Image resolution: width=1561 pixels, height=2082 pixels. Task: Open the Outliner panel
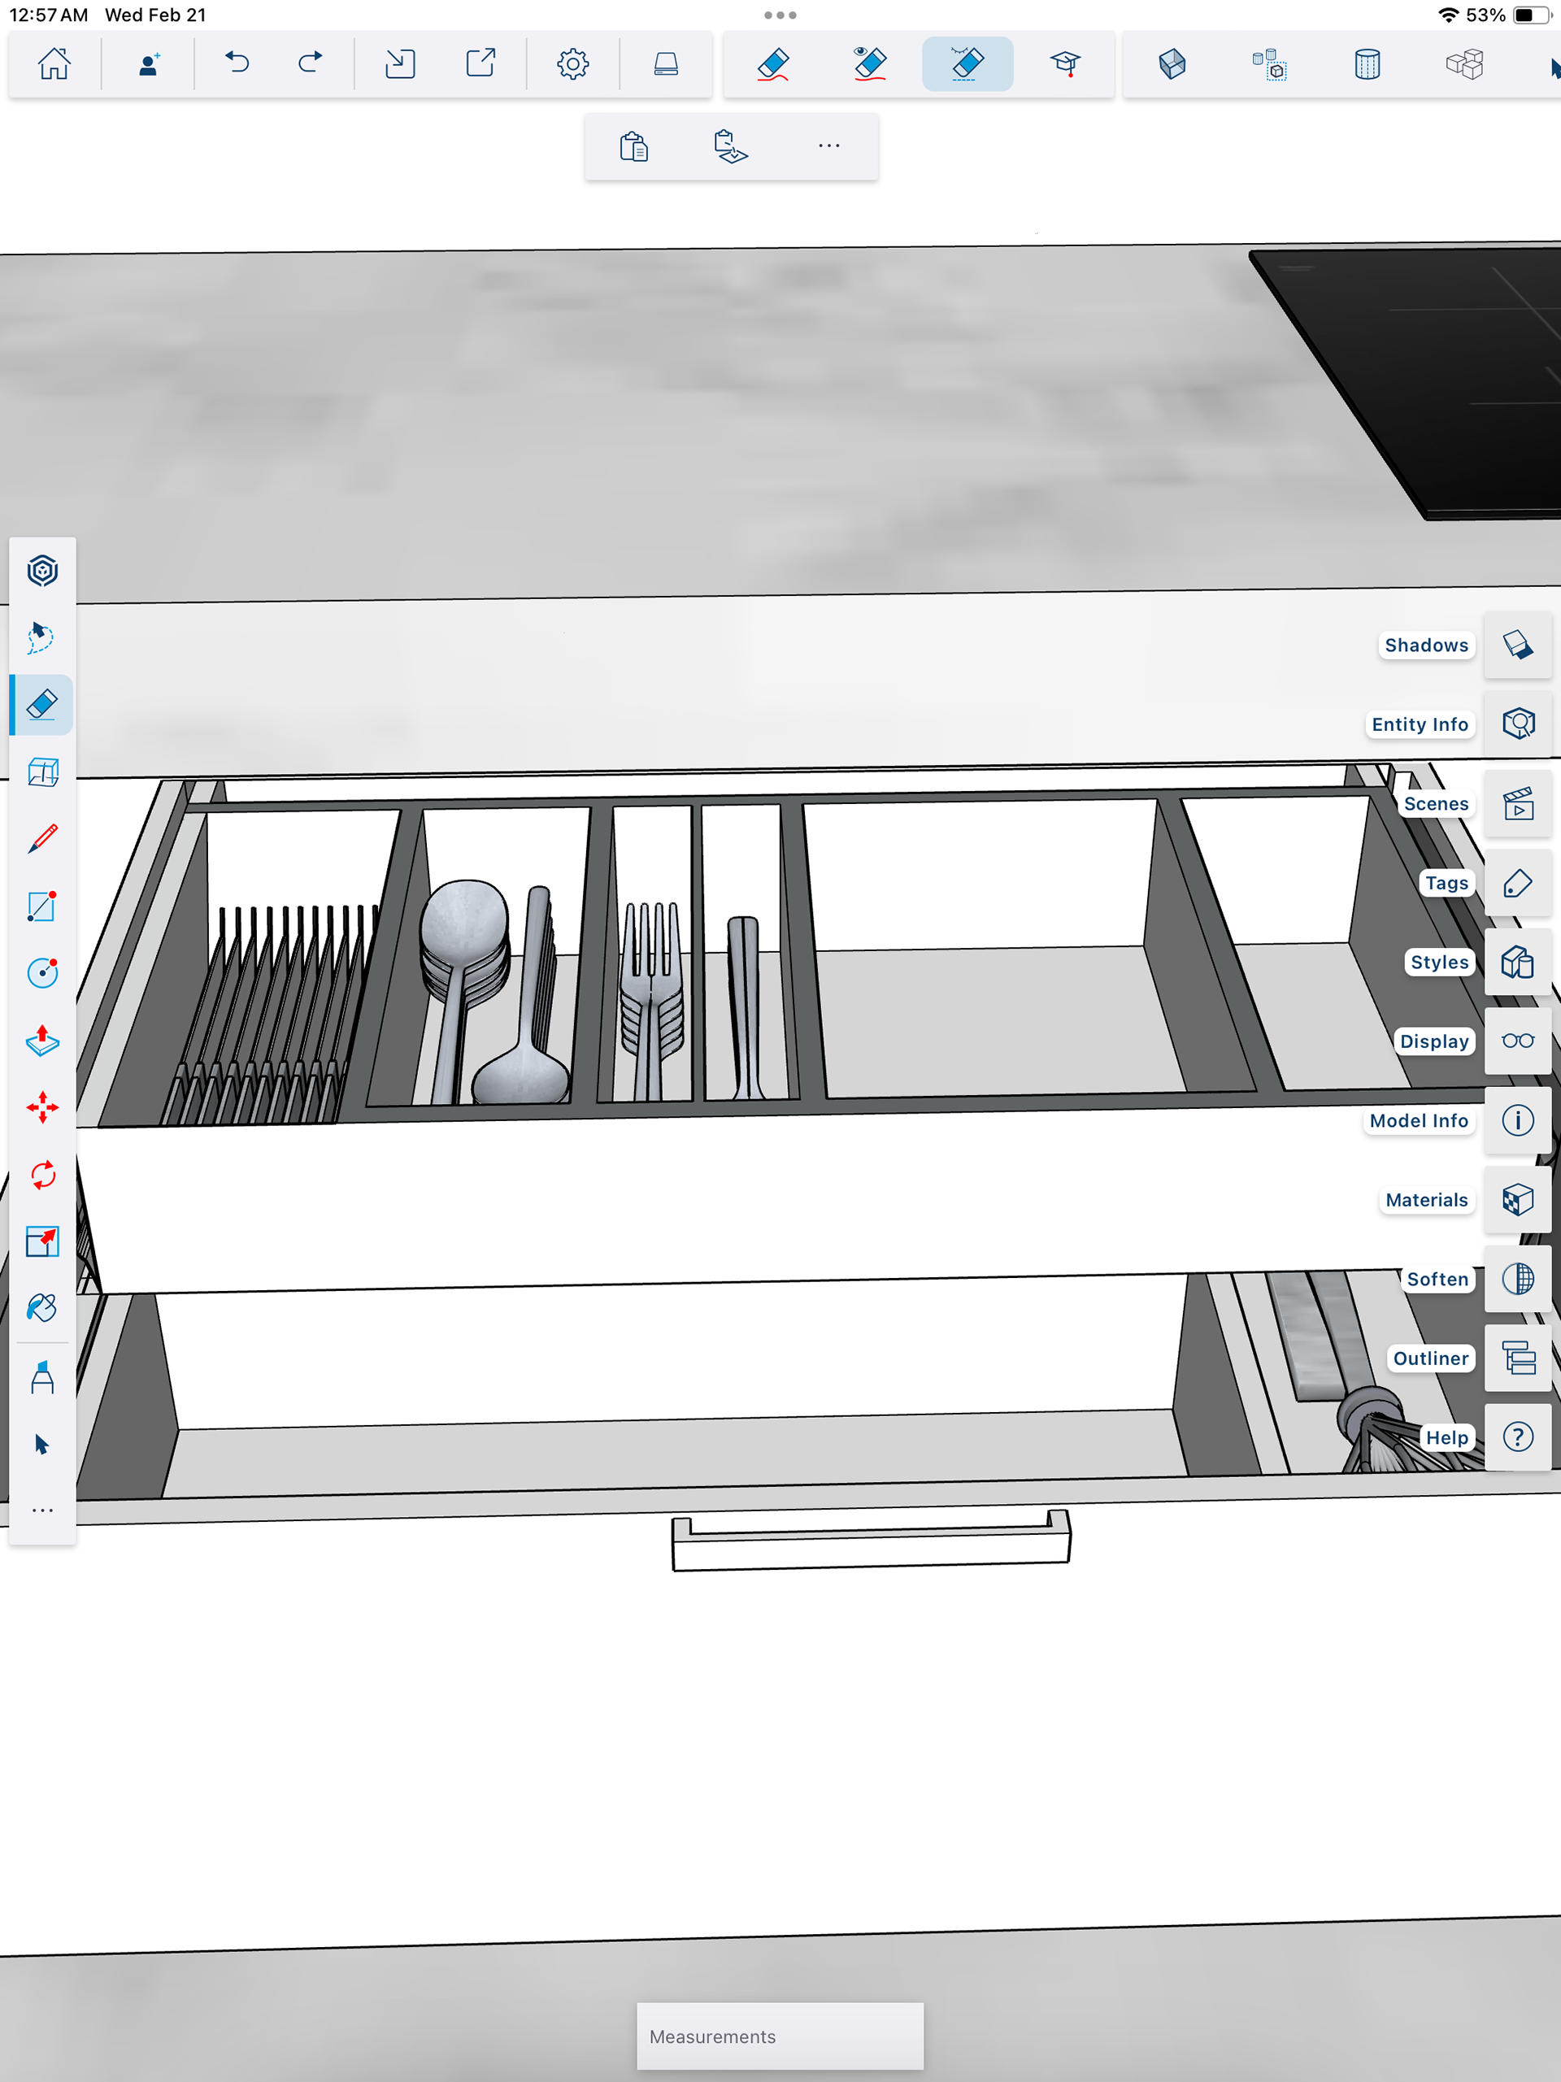tap(1517, 1358)
